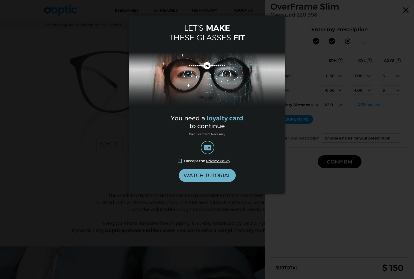Close the prescription panel with the X icon
414x279 pixels.
click(406, 10)
